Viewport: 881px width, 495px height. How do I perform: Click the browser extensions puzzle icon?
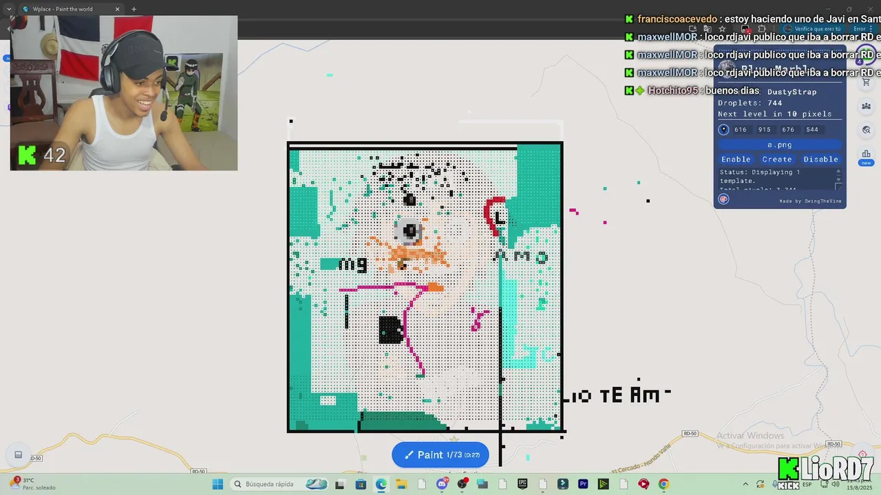pos(762,29)
